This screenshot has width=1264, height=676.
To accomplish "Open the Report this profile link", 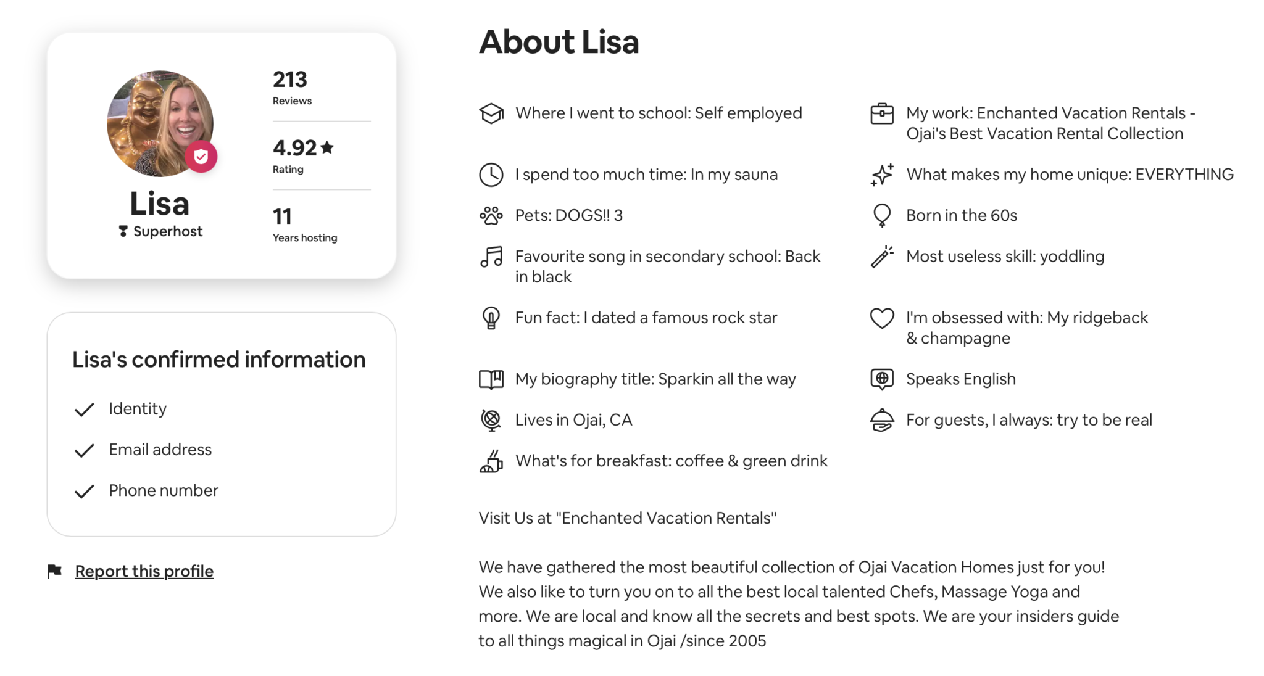I will click(x=143, y=571).
